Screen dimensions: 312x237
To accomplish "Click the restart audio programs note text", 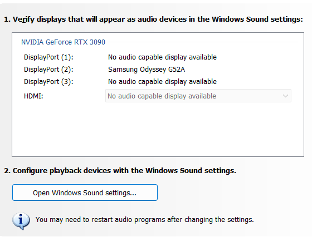I will [145, 220].
